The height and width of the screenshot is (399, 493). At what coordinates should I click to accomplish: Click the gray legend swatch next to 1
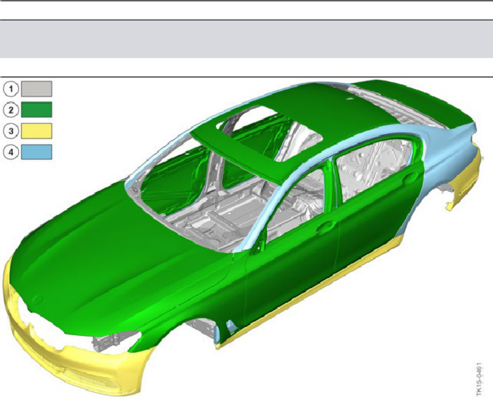[36, 89]
